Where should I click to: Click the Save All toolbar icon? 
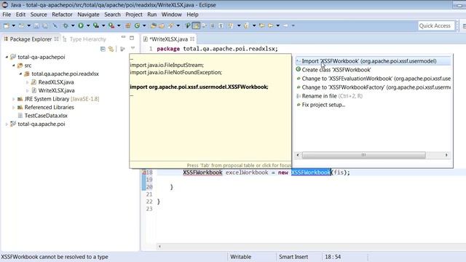45,26
